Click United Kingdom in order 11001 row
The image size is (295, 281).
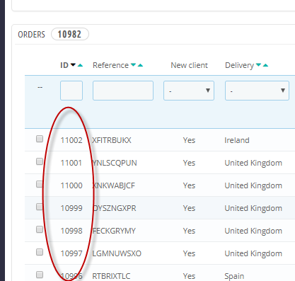point(253,163)
